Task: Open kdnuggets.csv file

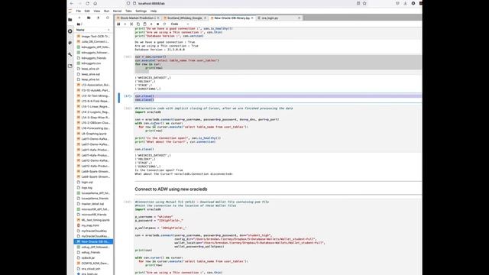Action: coord(93,63)
